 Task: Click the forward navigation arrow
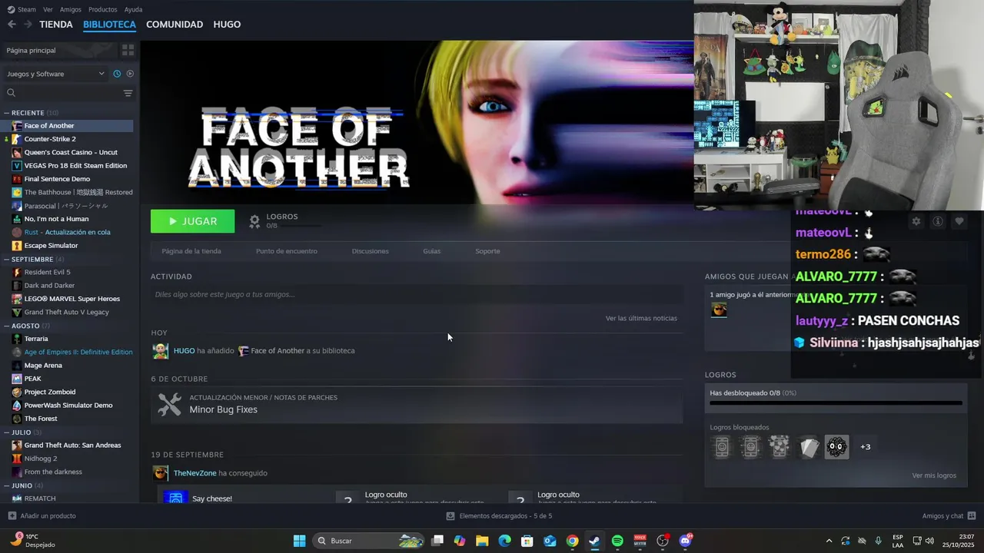tap(28, 25)
